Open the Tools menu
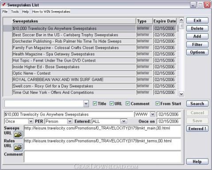212x170 pixels. 15,12
